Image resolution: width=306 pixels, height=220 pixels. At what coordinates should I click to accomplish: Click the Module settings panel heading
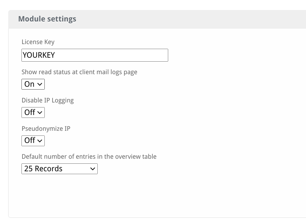tap(47, 19)
